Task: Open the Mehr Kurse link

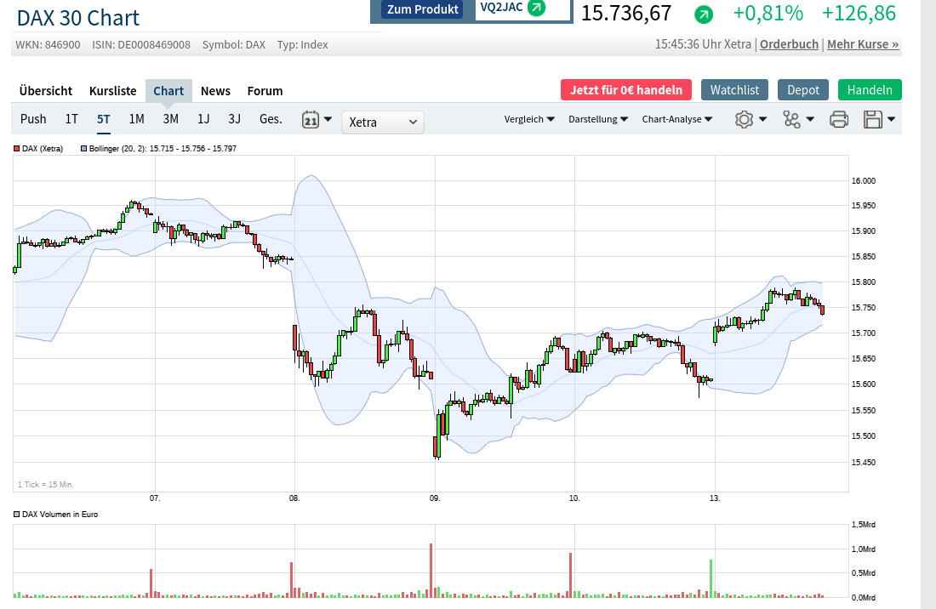Action: 863,44
